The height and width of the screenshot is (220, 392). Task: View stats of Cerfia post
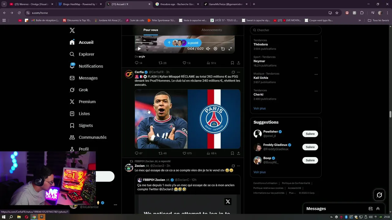tap(211, 153)
